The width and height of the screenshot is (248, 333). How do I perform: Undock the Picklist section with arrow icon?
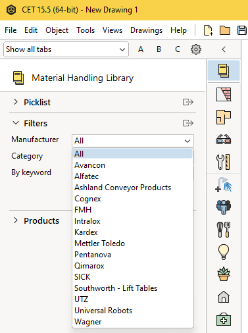point(188,102)
